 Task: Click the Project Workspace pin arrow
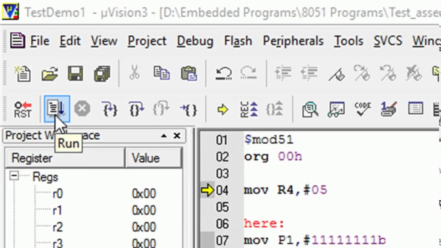[x=164, y=136]
